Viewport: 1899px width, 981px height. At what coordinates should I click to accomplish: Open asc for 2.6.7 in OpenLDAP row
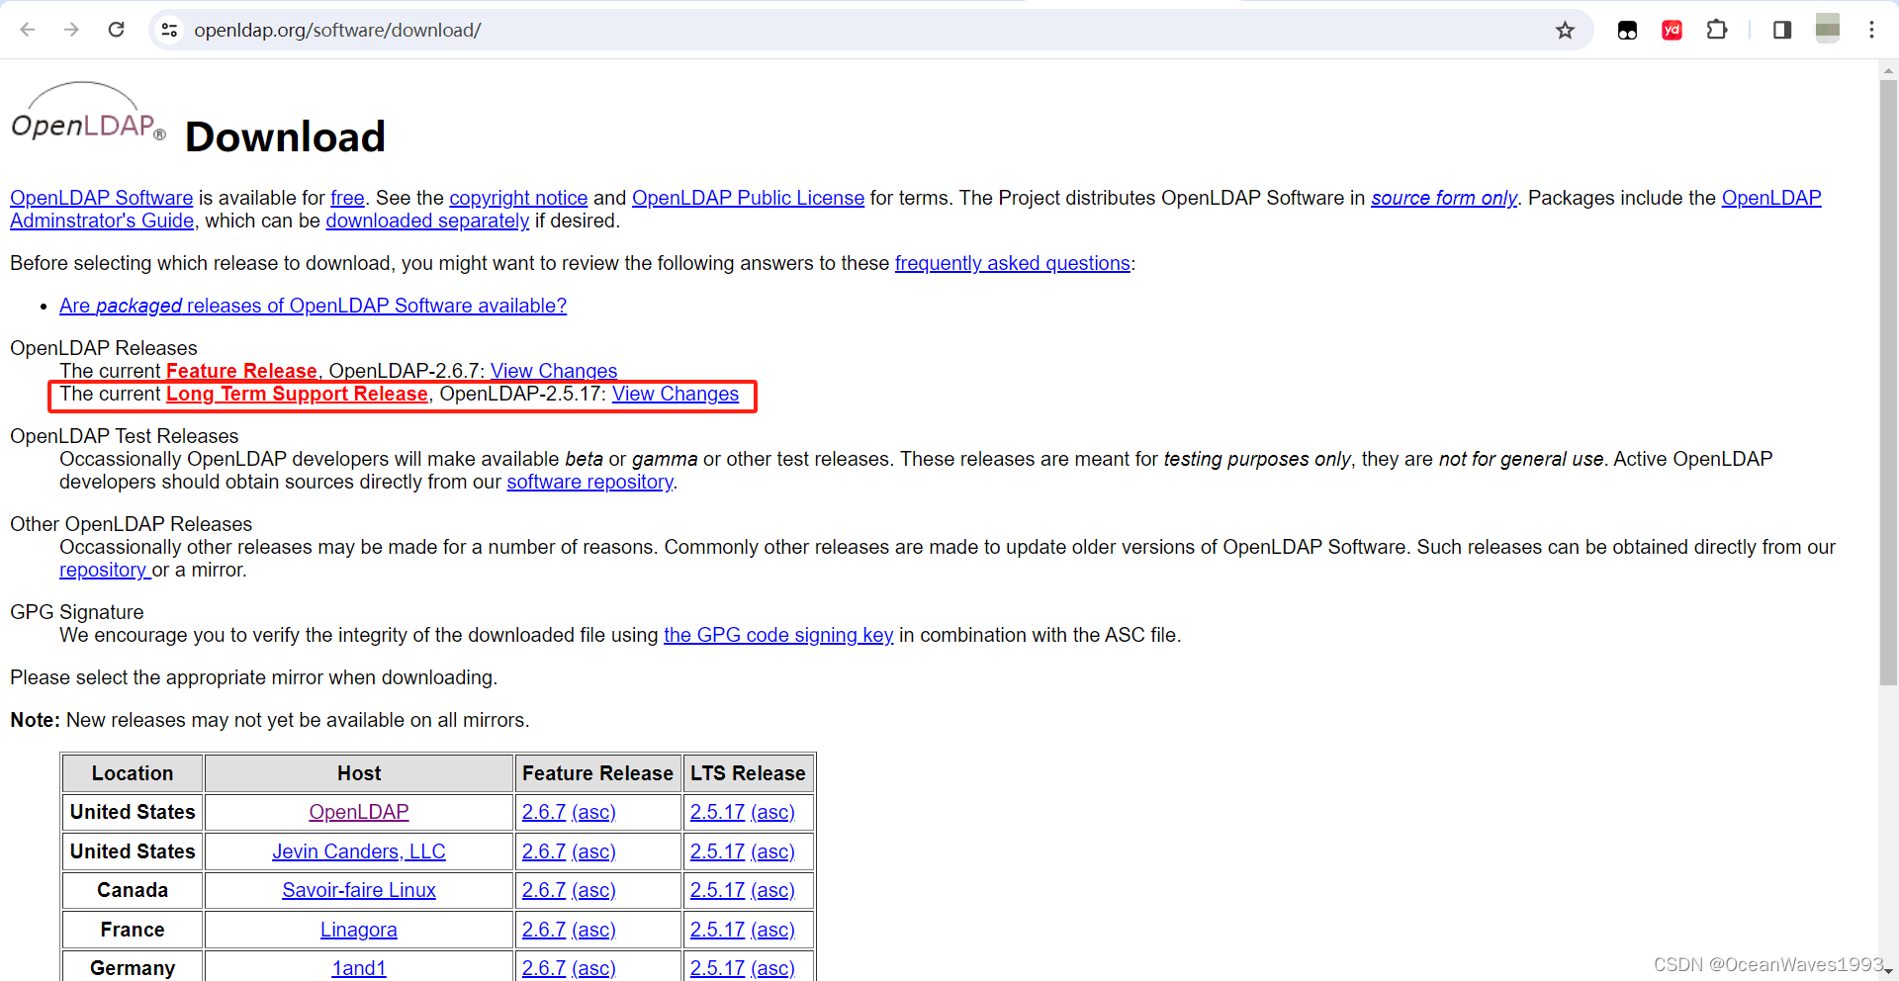(593, 812)
